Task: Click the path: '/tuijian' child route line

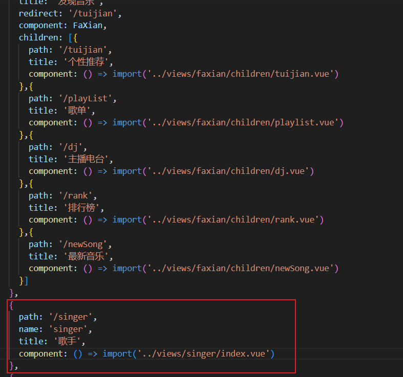Action: [x=70, y=50]
